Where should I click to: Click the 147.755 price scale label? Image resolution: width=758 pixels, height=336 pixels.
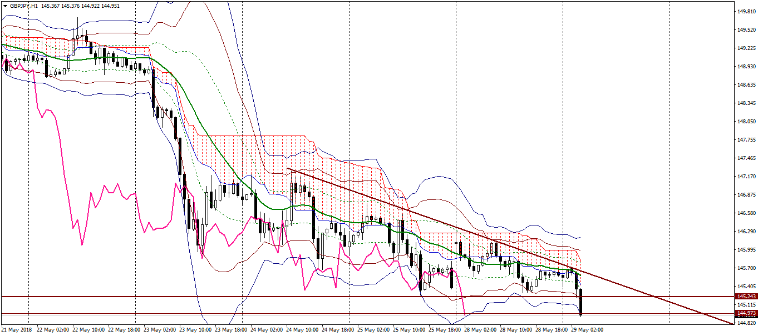click(746, 139)
